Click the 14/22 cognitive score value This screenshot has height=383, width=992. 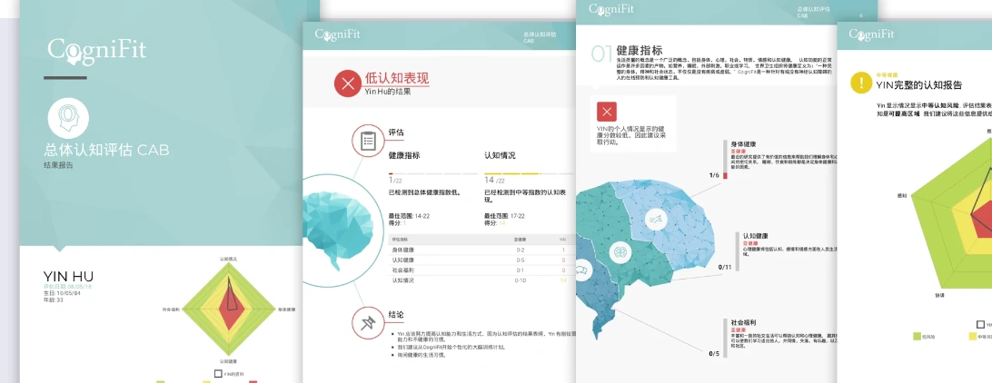[494, 181]
